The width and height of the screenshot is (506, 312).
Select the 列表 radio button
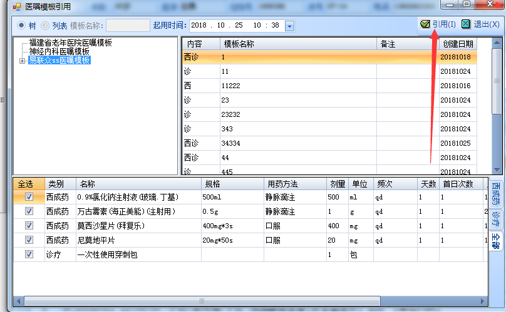[x=45, y=26]
